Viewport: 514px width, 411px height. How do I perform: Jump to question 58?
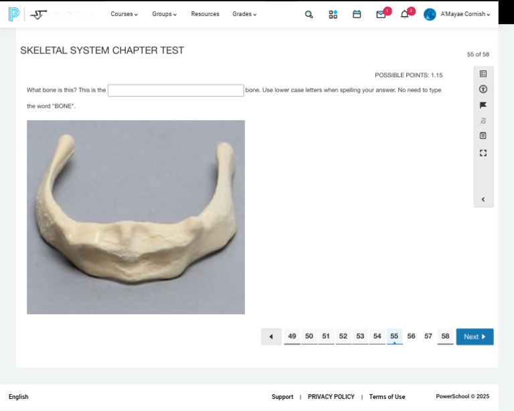click(x=446, y=336)
